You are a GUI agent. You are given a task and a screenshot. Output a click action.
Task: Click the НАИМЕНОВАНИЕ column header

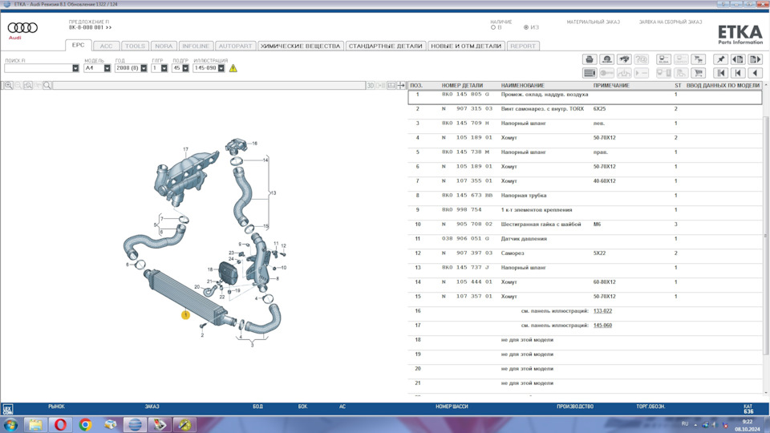[x=522, y=86]
